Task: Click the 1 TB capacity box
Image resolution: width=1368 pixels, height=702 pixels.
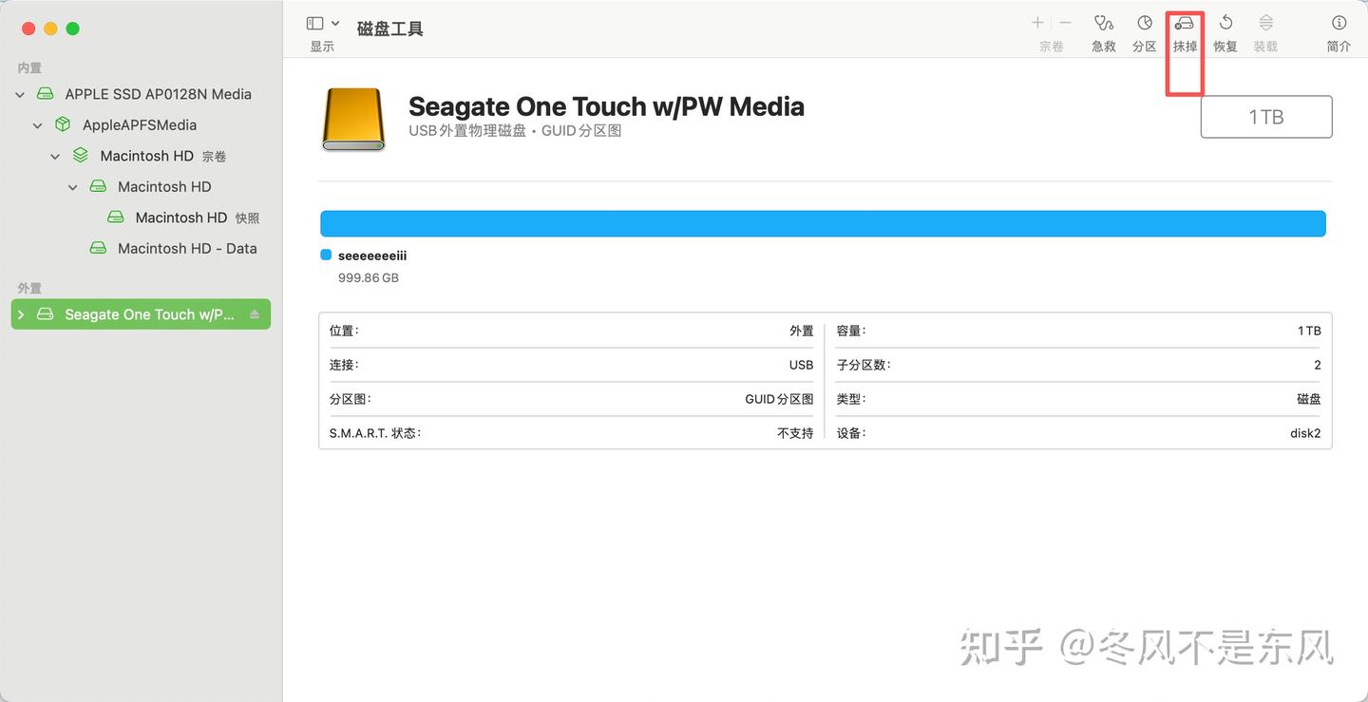Action: coord(1266,117)
